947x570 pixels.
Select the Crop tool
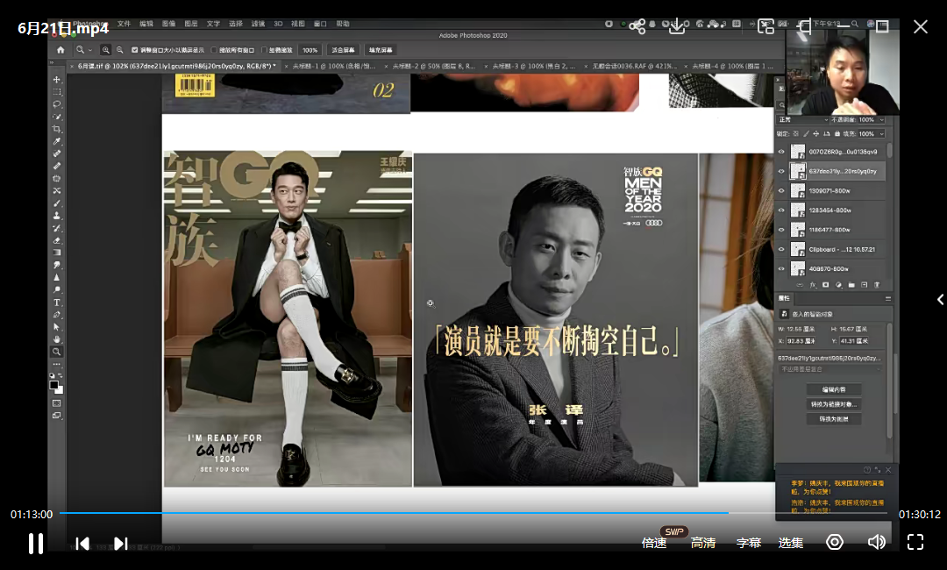(x=57, y=129)
